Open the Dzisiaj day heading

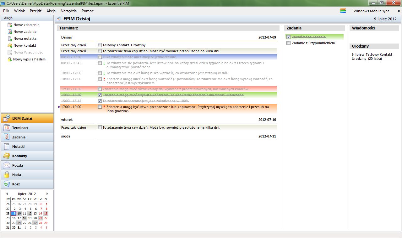pyautogui.click(x=66, y=37)
